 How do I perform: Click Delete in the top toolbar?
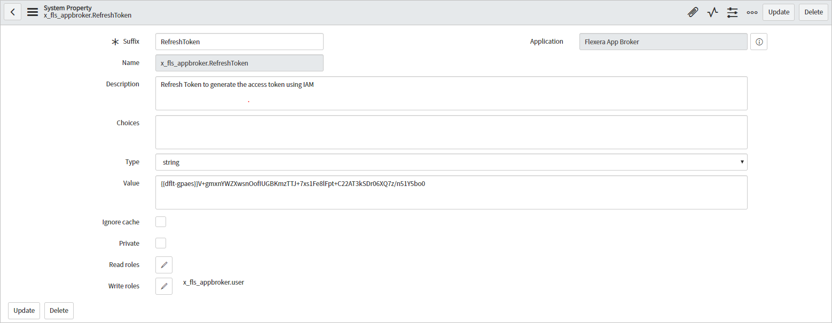[x=813, y=12]
